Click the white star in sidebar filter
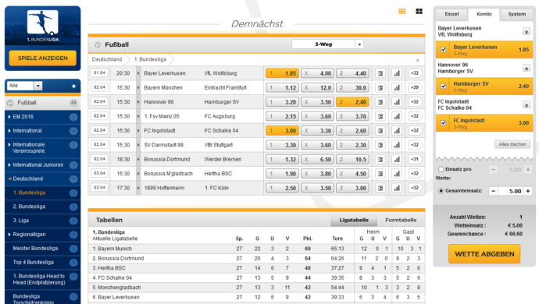Viewport: 539px width, 304px height. [73, 86]
